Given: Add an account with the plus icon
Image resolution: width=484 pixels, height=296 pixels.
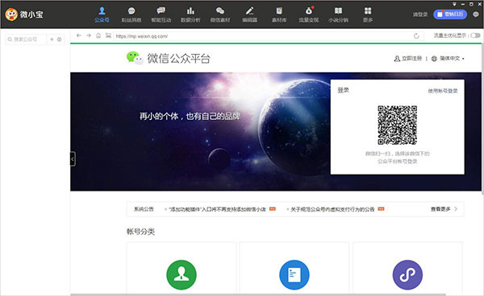Looking at the screenshot, I should pyautogui.click(x=52, y=39).
